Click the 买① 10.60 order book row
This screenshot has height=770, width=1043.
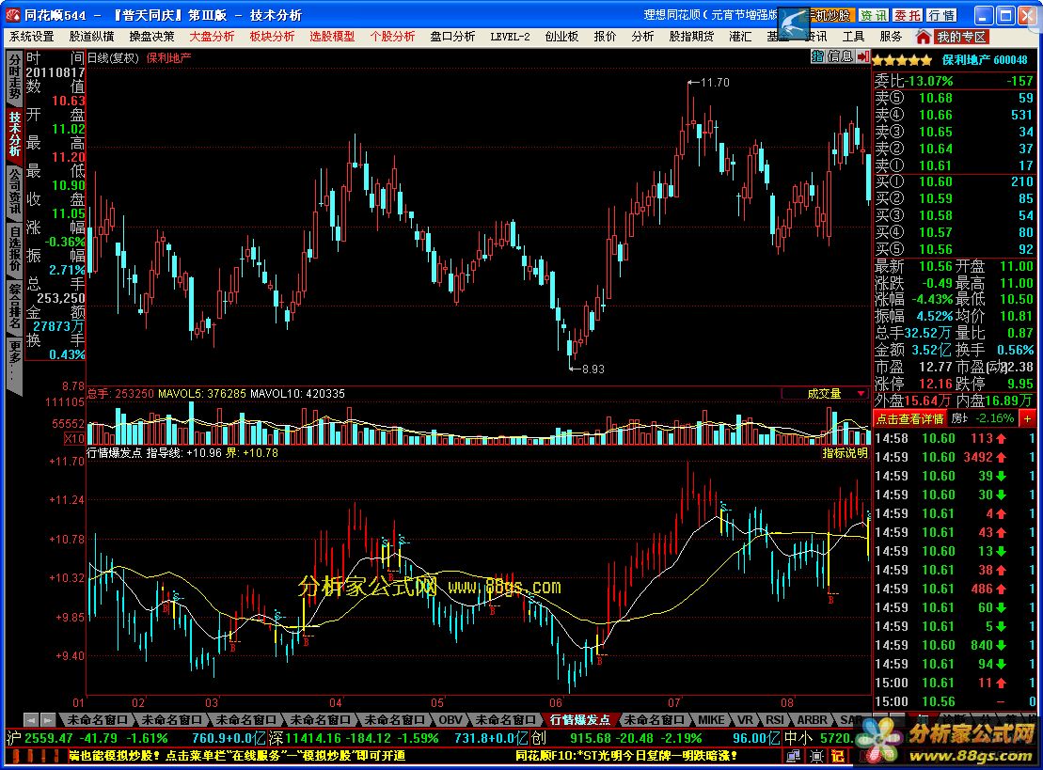coord(954,181)
